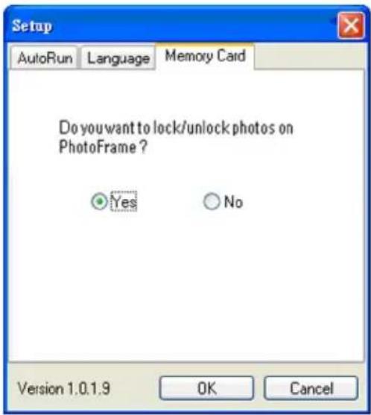Click the No label text
Image resolution: width=371 pixels, height=415 pixels.
point(233,202)
